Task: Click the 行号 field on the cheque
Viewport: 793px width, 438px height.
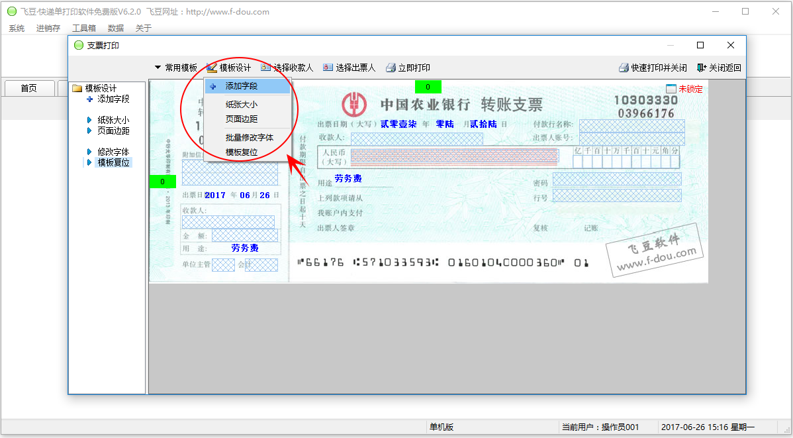Action: click(x=617, y=195)
